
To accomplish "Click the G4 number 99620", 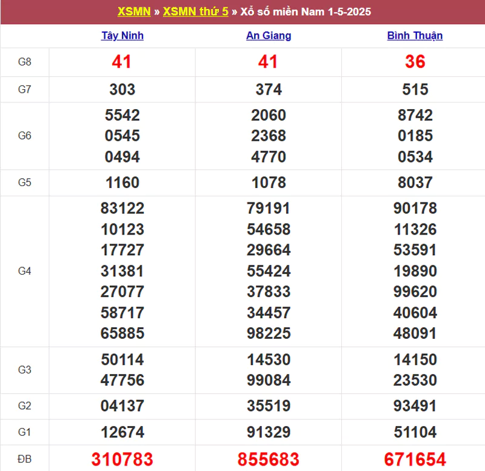I will (415, 292).
